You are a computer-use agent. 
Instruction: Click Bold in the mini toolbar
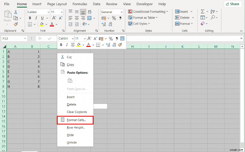[61, 45]
